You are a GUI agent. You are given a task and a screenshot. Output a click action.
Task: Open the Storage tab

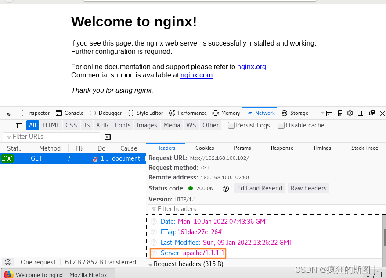pyautogui.click(x=295, y=113)
